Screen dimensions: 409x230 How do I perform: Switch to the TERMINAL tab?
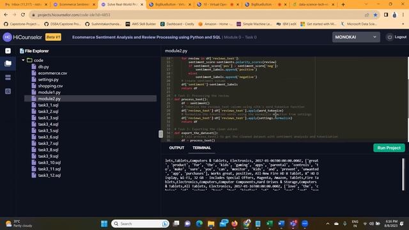[x=202, y=148]
